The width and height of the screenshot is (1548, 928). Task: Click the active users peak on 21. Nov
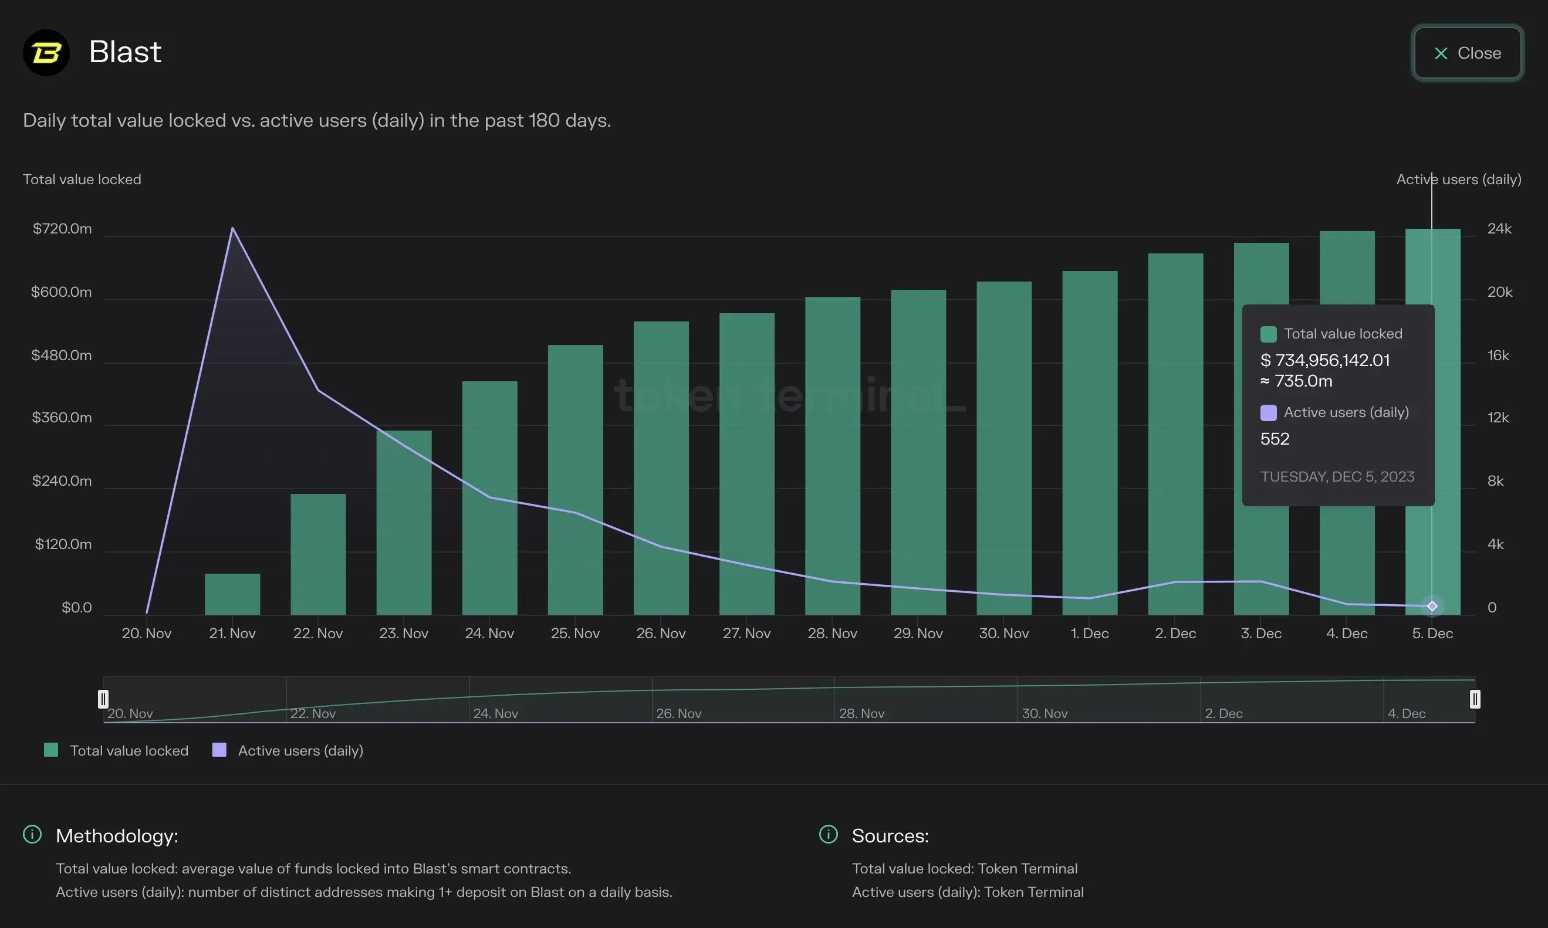click(x=232, y=228)
